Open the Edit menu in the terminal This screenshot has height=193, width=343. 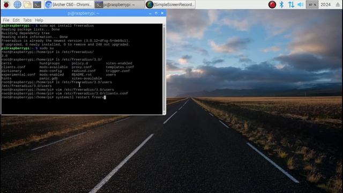16,20
